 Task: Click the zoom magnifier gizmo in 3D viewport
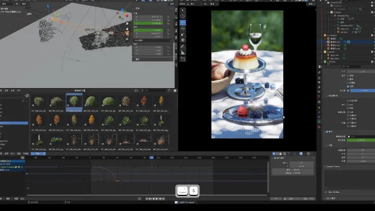click(x=127, y=23)
